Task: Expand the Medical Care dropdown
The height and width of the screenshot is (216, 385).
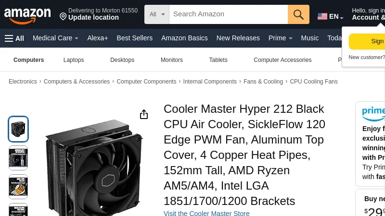Action: (55, 38)
